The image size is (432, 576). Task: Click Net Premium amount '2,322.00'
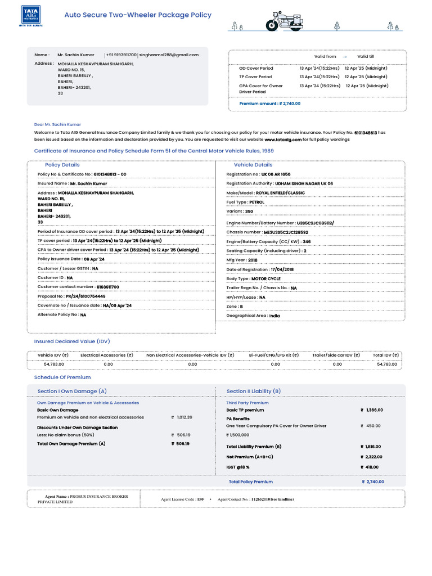pos(373,457)
